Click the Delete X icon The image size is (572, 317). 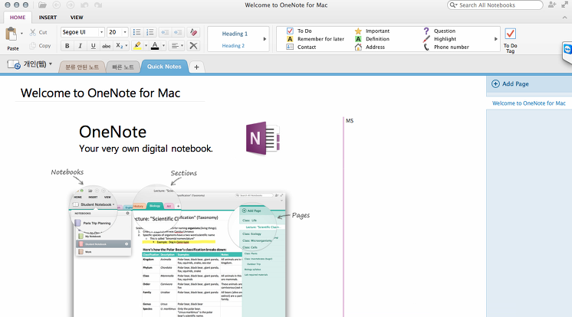coord(193,45)
